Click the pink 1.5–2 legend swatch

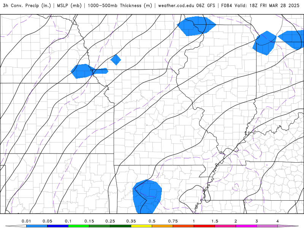tap(225, 226)
